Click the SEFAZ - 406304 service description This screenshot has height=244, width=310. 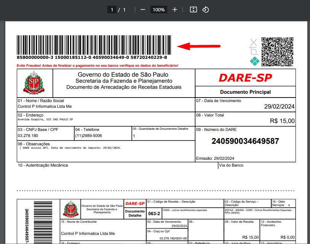click(x=259, y=211)
